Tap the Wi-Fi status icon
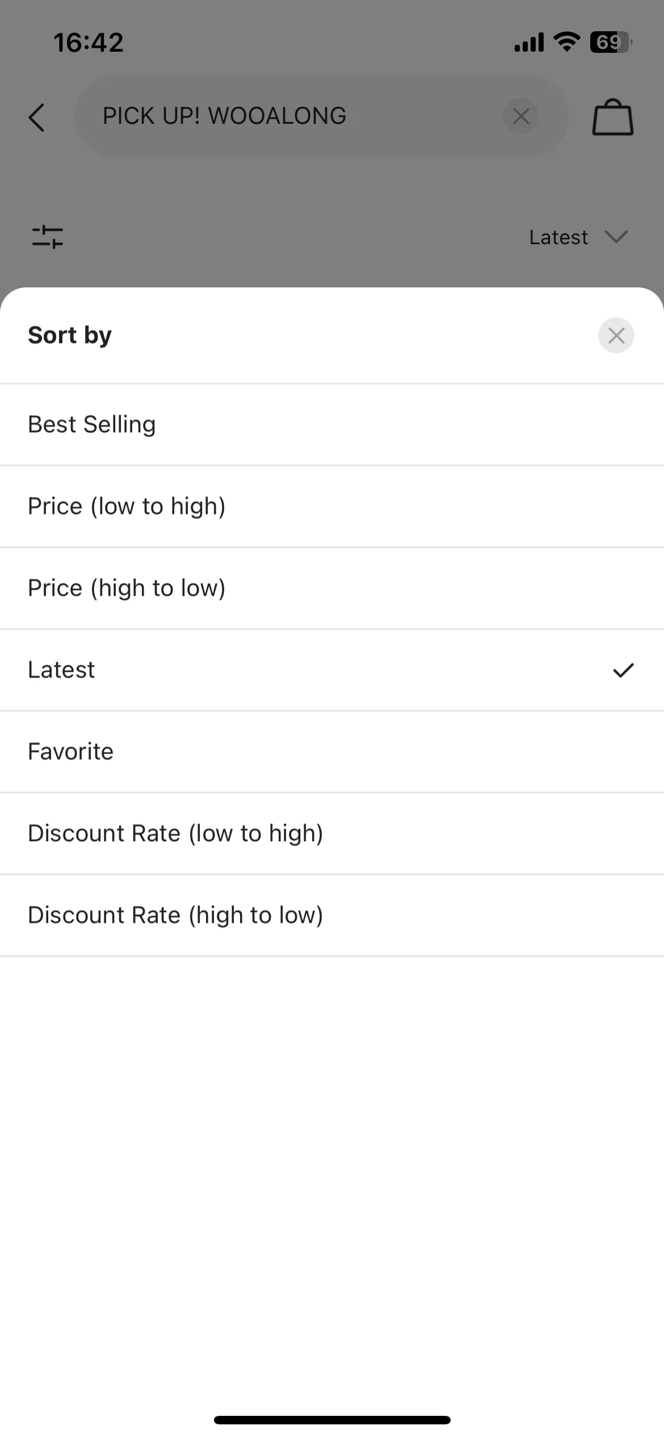Screen dimensions: 664x1438 566,42
